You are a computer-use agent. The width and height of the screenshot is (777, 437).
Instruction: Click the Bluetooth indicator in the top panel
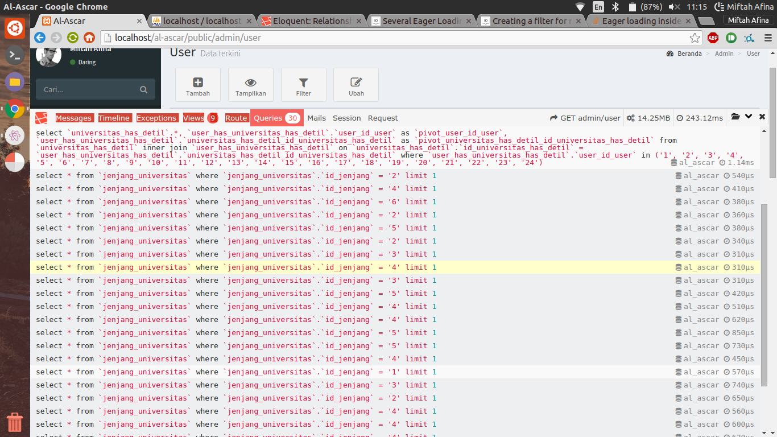click(x=615, y=7)
